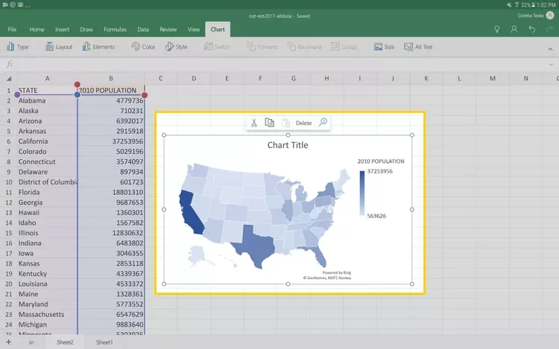Switch to the Insert tab
The height and width of the screenshot is (349, 559).
pos(62,30)
